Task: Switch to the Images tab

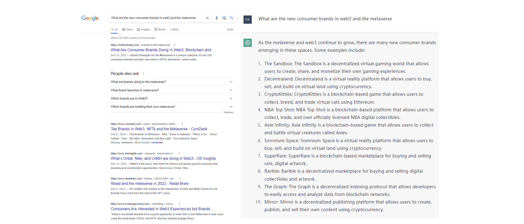Action: tap(143, 29)
